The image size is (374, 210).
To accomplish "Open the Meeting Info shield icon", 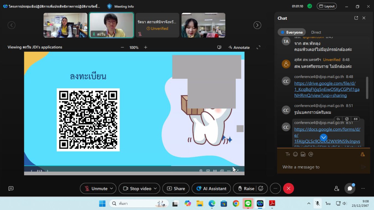I will (x=110, y=6).
